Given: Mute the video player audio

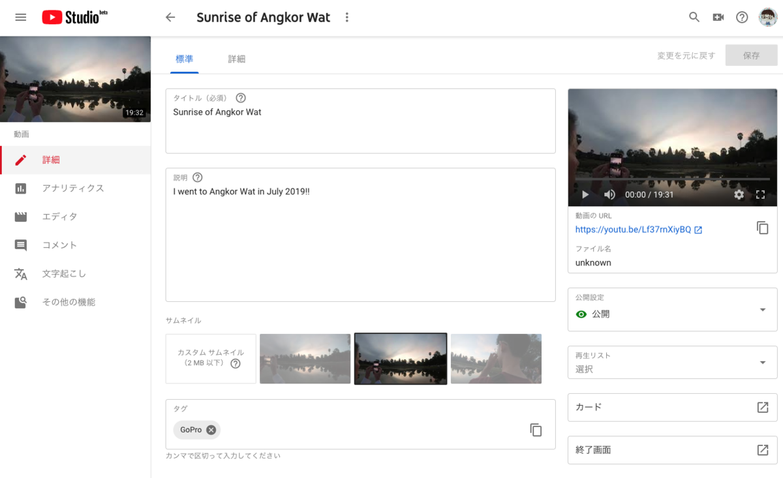Looking at the screenshot, I should (609, 194).
